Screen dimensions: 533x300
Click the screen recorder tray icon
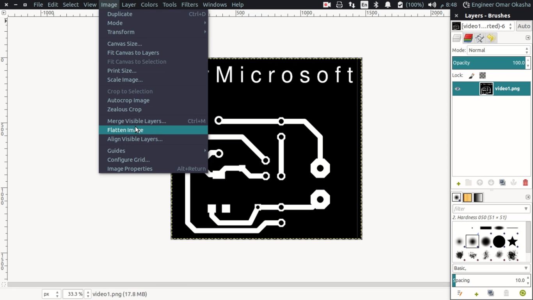click(x=327, y=5)
